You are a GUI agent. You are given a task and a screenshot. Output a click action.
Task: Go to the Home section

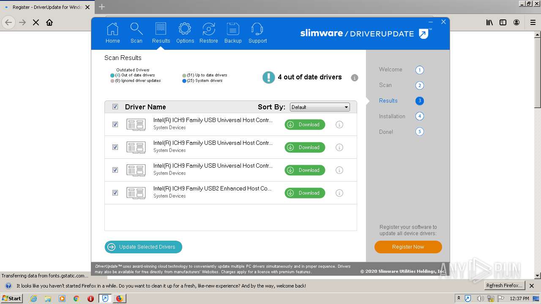pos(112,33)
